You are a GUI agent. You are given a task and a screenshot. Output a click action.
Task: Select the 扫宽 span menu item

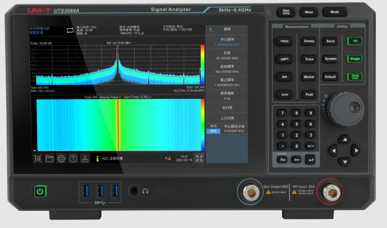click(x=227, y=55)
